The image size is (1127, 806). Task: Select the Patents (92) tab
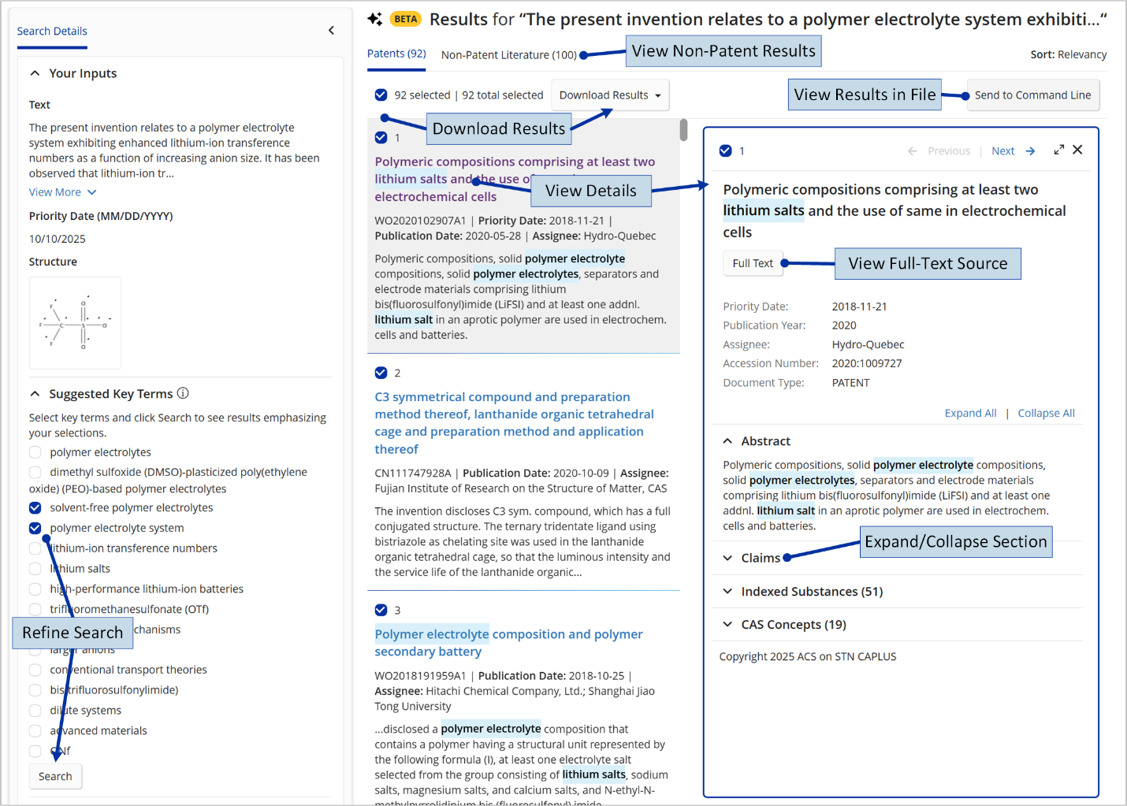[x=396, y=54]
